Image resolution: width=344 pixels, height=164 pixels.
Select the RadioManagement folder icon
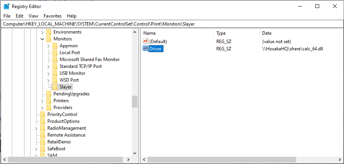(42, 128)
